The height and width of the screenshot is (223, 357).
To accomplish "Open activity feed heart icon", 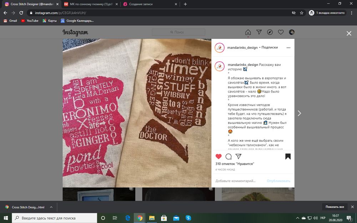I will [281, 32].
